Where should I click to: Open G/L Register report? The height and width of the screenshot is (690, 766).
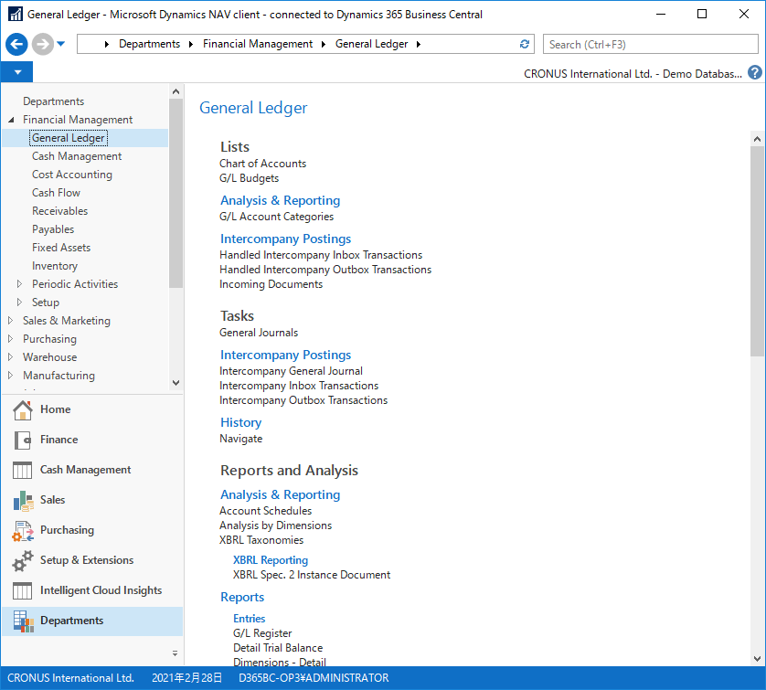262,633
